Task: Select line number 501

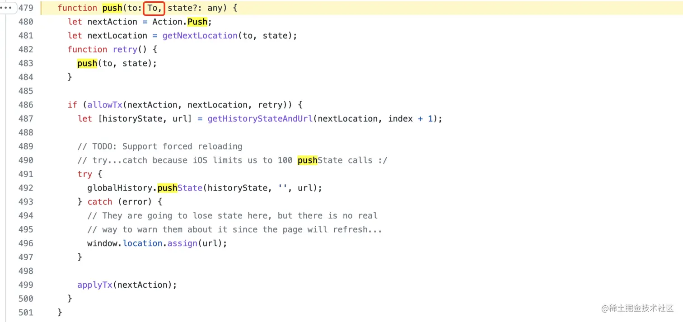Action: click(26, 313)
